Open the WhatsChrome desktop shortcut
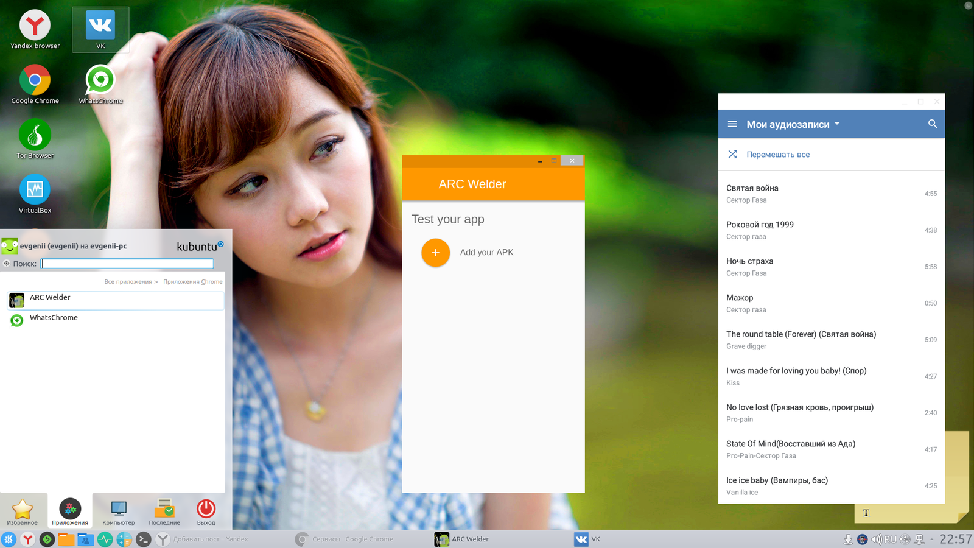This screenshot has height=548, width=974. click(x=100, y=84)
